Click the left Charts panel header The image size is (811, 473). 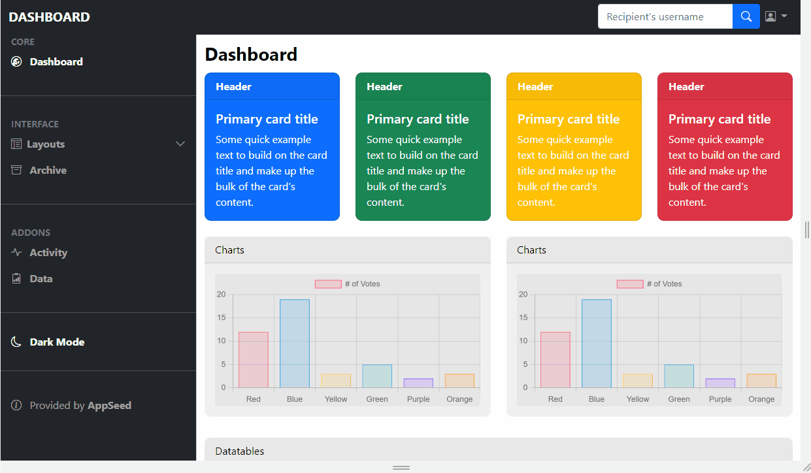348,250
